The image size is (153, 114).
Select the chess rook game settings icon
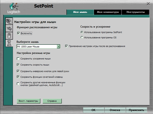pos(9,43)
